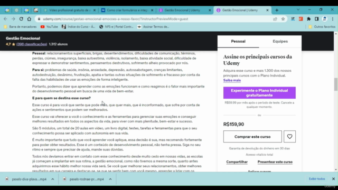
Task: Close the active Gestão Emocional tab
Action: click(267, 10)
